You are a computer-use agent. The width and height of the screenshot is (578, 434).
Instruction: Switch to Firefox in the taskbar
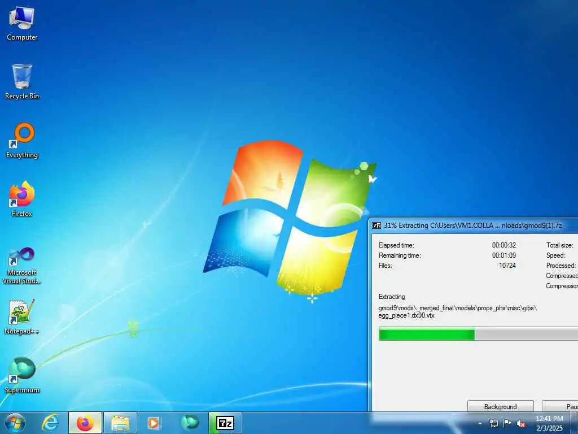tap(85, 423)
